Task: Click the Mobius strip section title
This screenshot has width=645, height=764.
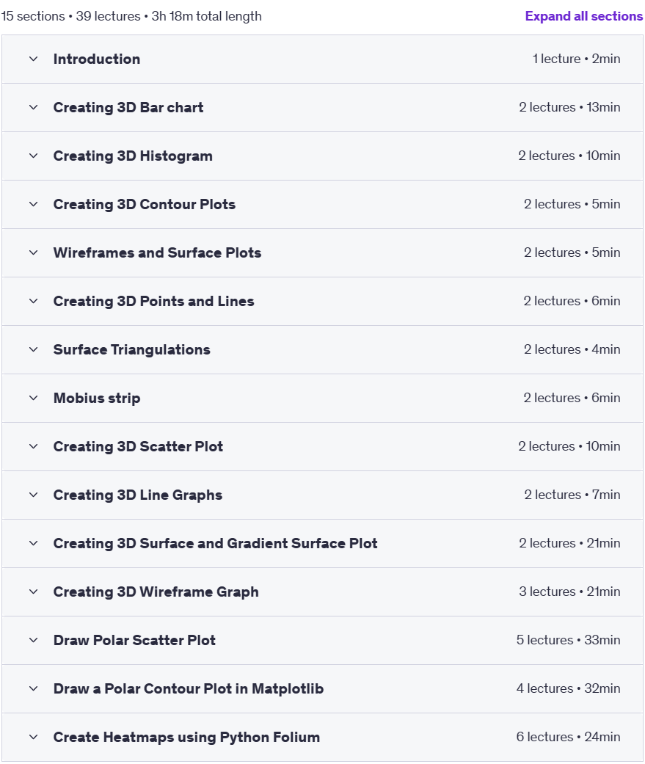Action: click(97, 398)
